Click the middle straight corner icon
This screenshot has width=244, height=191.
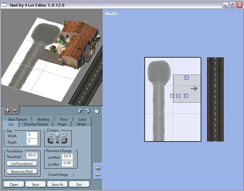(58, 140)
